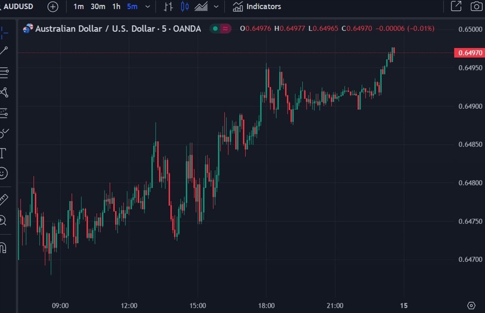Take a snapshot with camera icon

(476, 6)
